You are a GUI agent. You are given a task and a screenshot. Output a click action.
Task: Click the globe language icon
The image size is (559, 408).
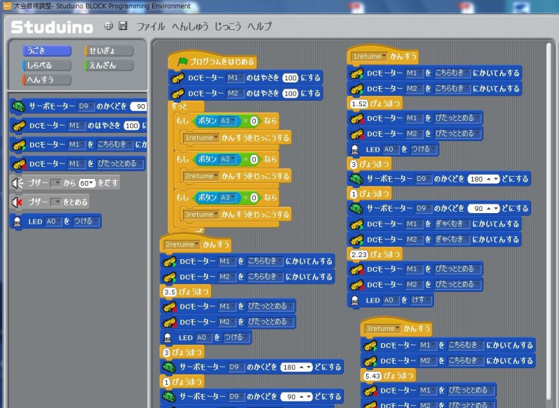[x=109, y=26]
